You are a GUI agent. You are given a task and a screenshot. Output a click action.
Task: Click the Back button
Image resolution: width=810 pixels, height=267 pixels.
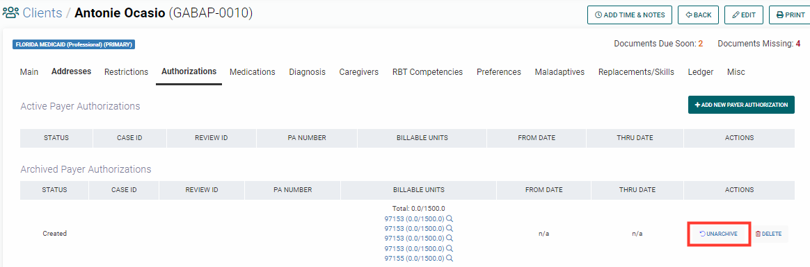[x=698, y=15]
